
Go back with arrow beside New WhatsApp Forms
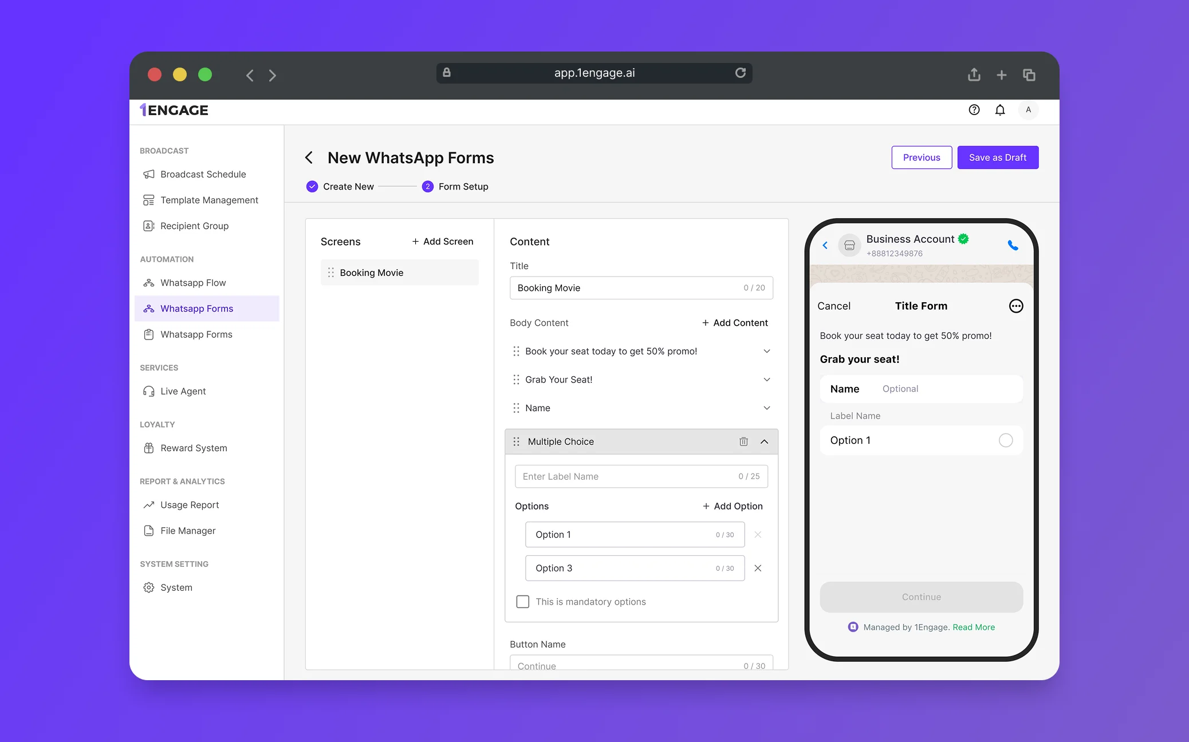click(x=309, y=157)
